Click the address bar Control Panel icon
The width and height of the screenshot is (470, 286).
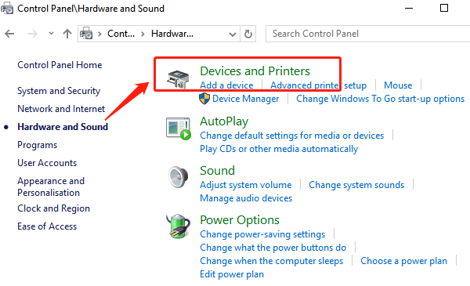(x=86, y=34)
